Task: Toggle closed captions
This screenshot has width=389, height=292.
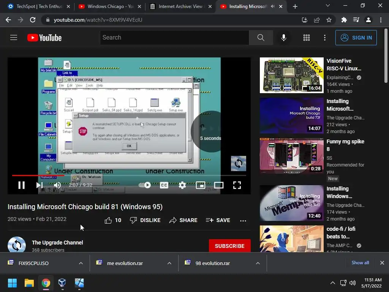Action: [164, 185]
